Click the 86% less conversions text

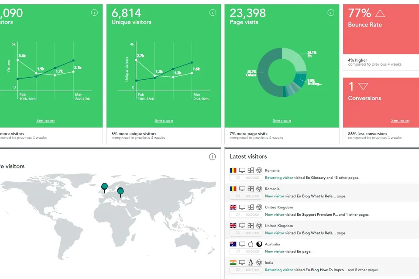click(x=367, y=133)
